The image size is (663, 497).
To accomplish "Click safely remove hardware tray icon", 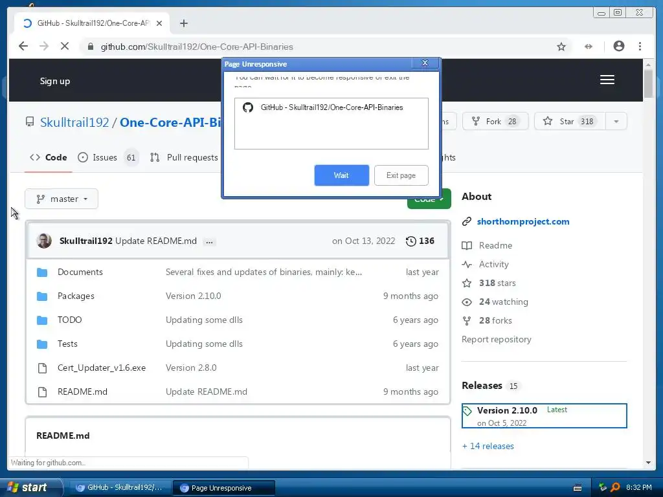I will [603, 487].
